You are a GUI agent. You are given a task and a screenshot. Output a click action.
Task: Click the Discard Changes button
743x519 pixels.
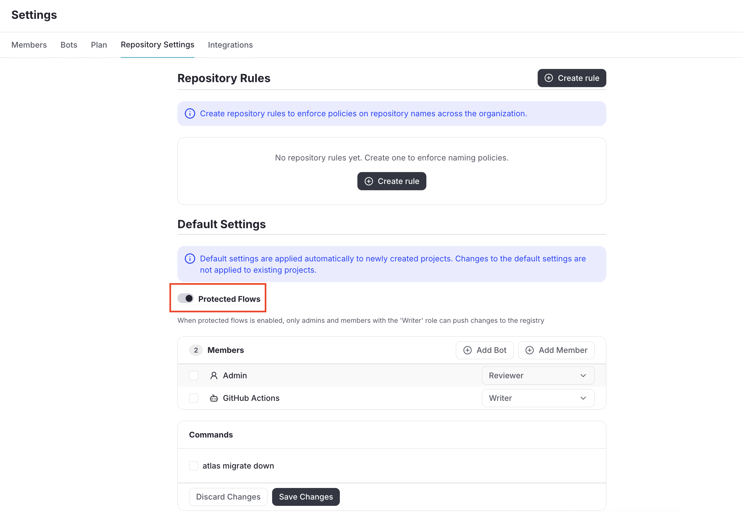point(228,497)
